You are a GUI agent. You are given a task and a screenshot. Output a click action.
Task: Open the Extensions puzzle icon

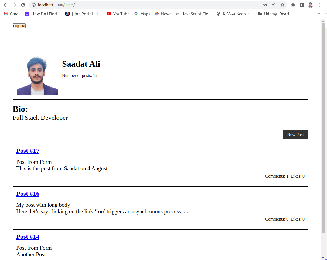[293, 5]
